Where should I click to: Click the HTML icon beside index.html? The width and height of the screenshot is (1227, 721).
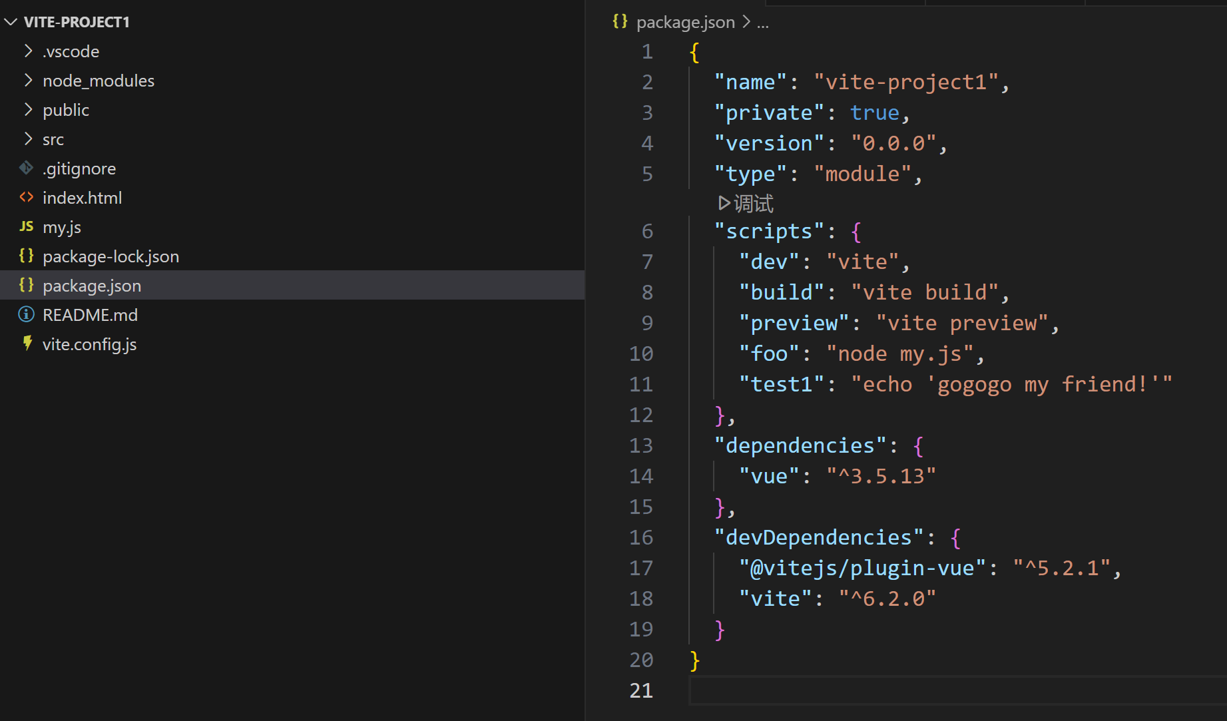pyautogui.click(x=26, y=197)
